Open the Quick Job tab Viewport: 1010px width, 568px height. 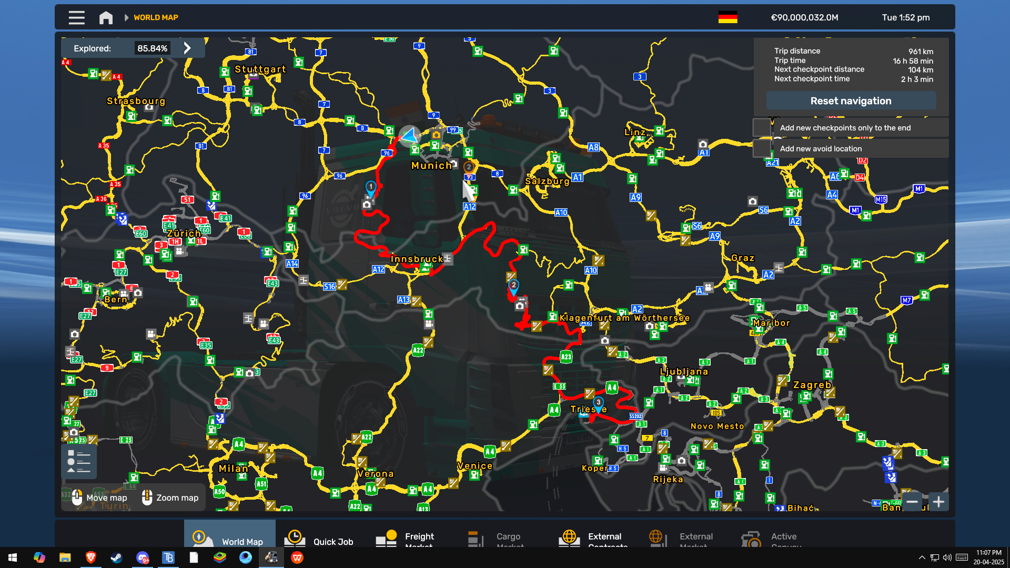click(x=321, y=533)
